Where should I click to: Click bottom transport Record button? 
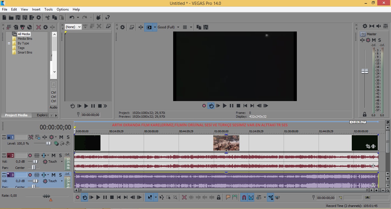click(x=77, y=197)
